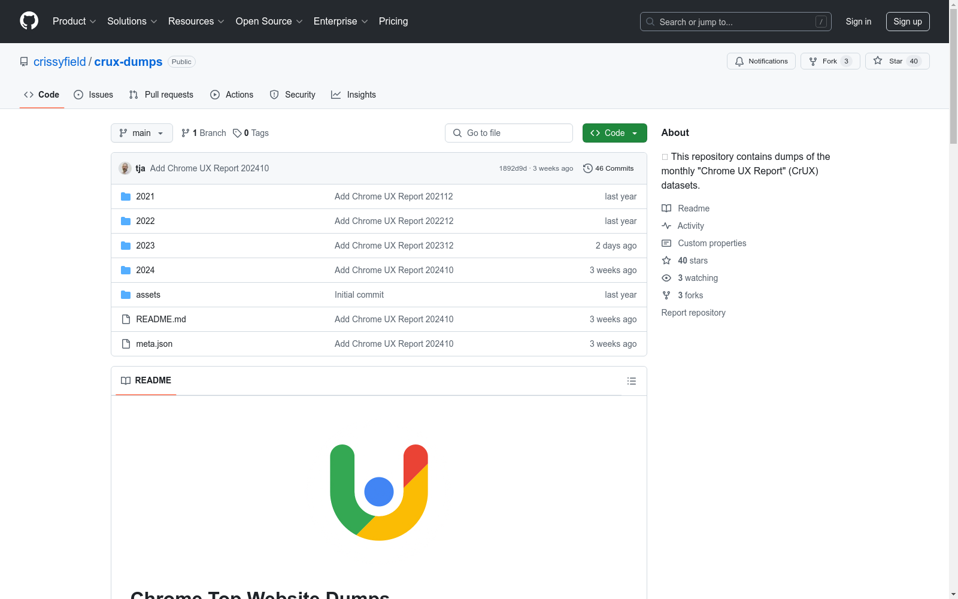Open the Activity link
958x599 pixels.
683,226
